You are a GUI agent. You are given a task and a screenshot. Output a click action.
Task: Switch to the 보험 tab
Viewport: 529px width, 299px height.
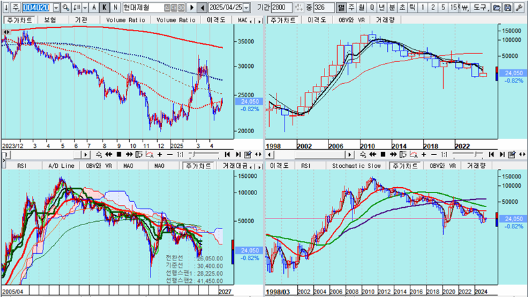coord(50,20)
